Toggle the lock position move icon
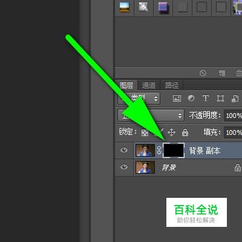Screen dimensions: 242x242 point(171,132)
